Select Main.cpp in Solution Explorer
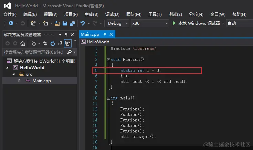Screen dimensions: 253x150 tap(42, 81)
